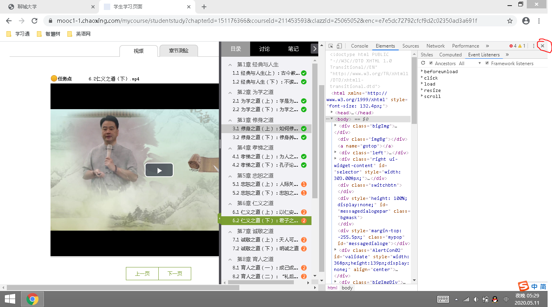Image resolution: width=552 pixels, height=307 pixels.
Task: Open the 学习通 bookmark
Action: pos(18,34)
